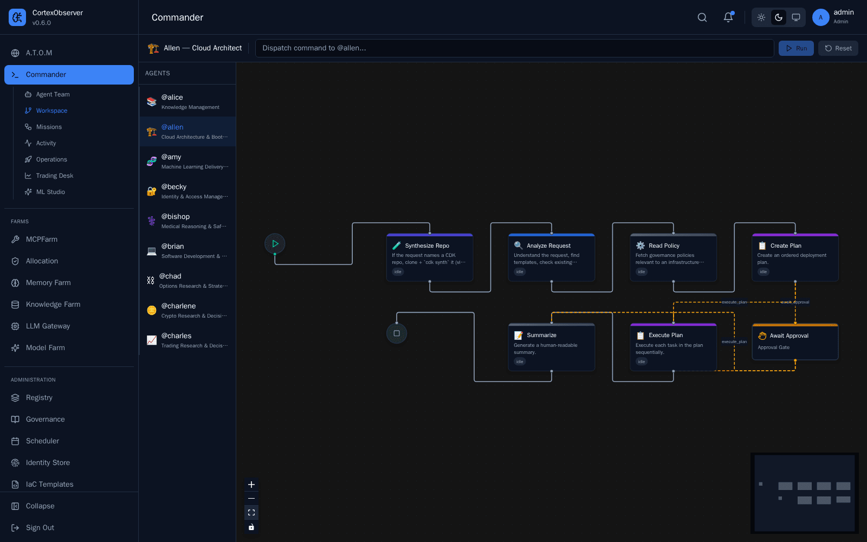The height and width of the screenshot is (542, 867).
Task: Switch to dark theme moon icon
Action: [x=779, y=17]
